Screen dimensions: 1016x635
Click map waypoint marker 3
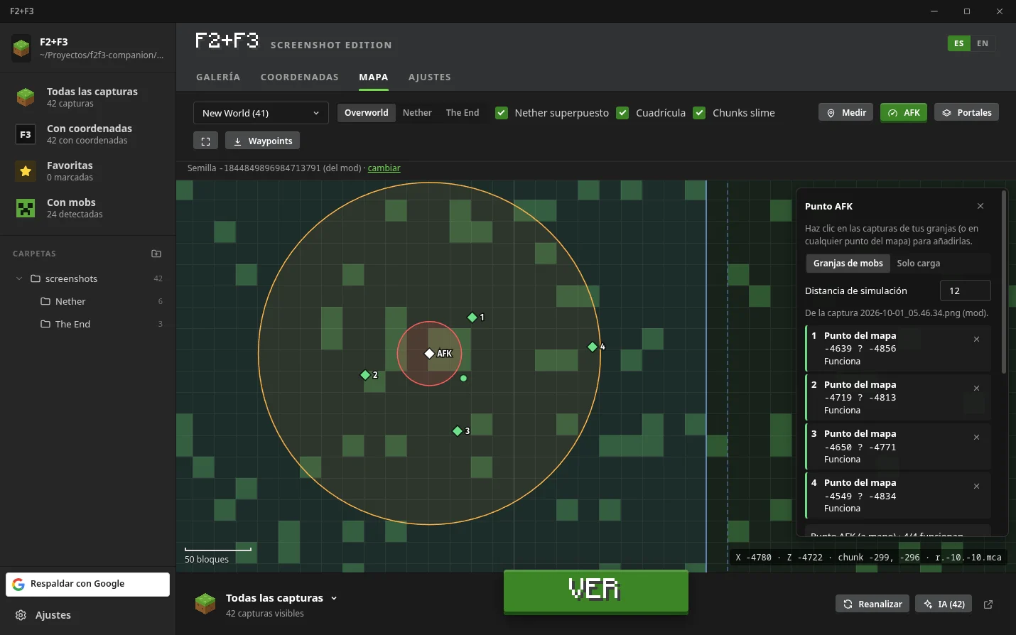[458, 431]
